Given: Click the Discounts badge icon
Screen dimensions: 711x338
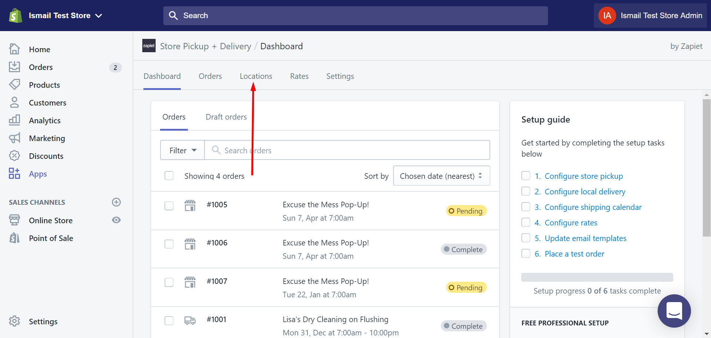Looking at the screenshot, I should point(14,155).
